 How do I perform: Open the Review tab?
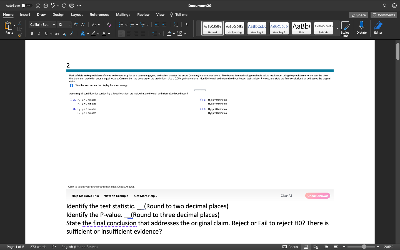coord(143,14)
